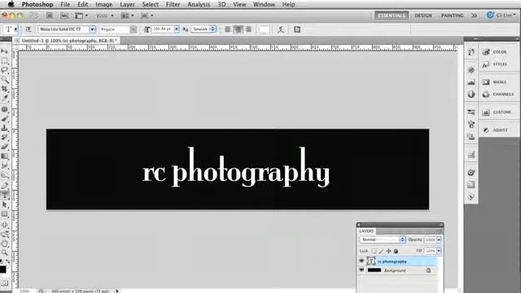Select the Zoom tool in toolbox

(4, 252)
